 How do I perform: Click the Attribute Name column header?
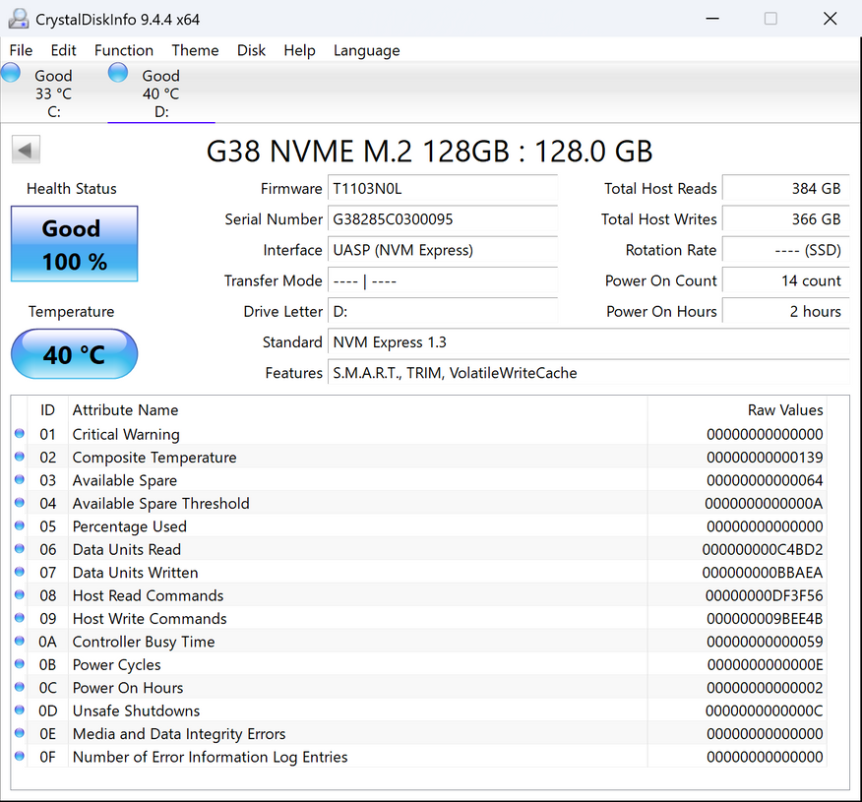pyautogui.click(x=126, y=410)
